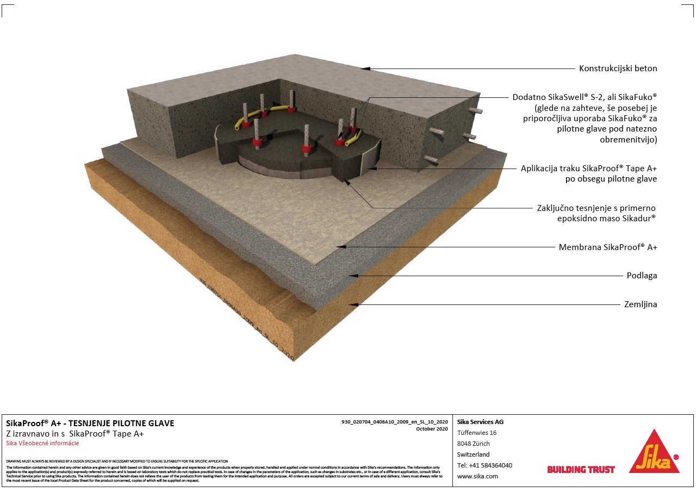Click the arrowhead pointing at Konstrukcijski beton surface

[x=366, y=68]
